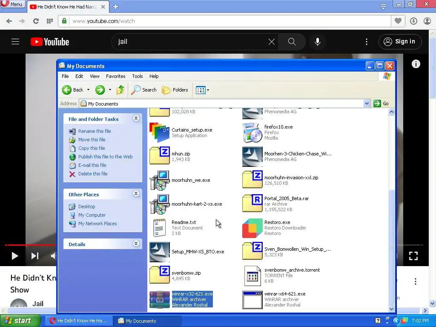Expand the Address bar dropdown
Image resolution: width=436 pixels, height=327 pixels.
(367, 103)
